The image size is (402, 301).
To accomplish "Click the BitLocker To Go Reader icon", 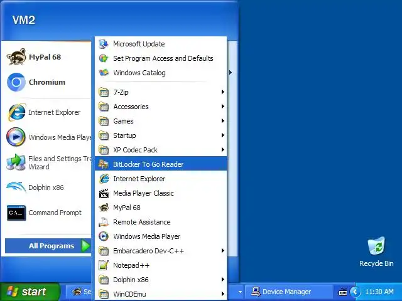I will tap(104, 164).
